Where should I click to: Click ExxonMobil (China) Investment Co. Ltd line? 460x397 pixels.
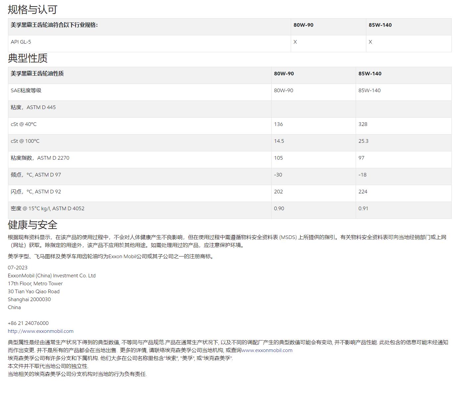click(52, 276)
